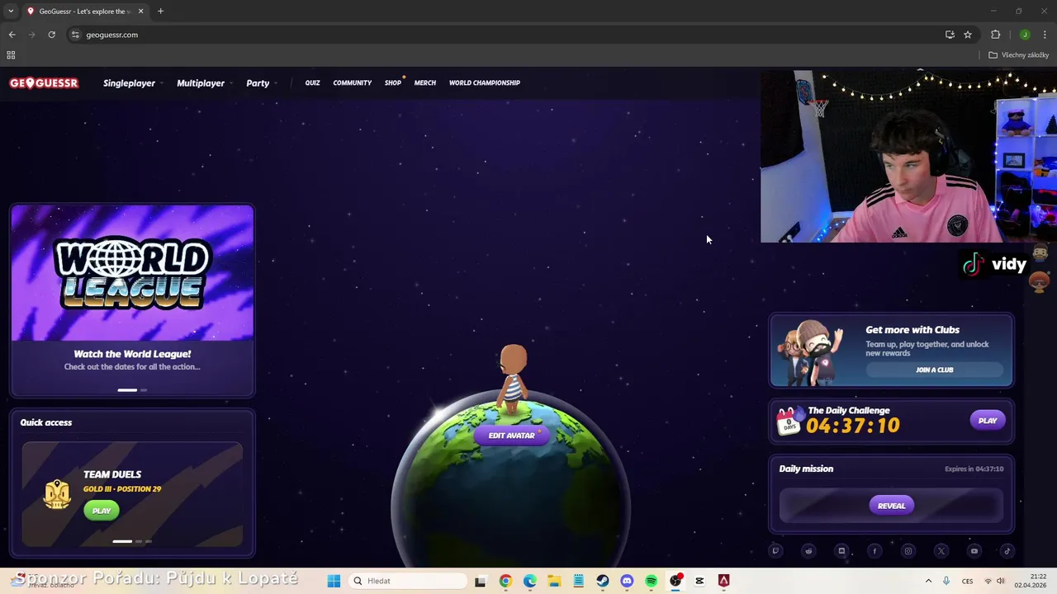Reload the page with the refresh icon
This screenshot has width=1057, height=594.
coord(51,35)
